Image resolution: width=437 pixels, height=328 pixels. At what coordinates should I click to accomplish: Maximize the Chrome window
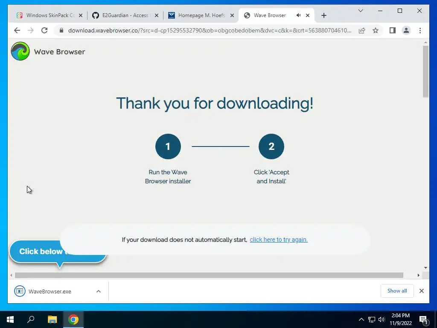point(399,11)
